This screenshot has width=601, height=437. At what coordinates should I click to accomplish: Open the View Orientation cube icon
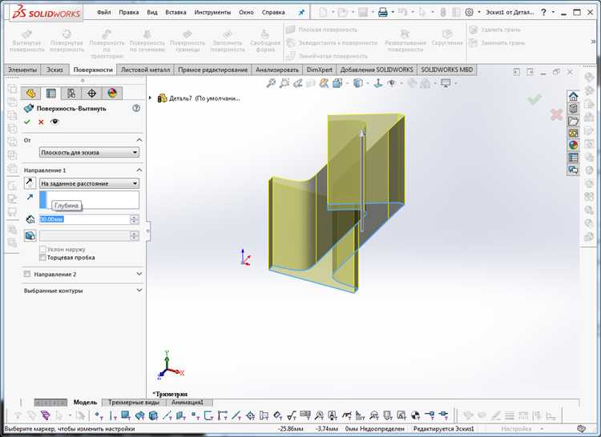point(337,83)
